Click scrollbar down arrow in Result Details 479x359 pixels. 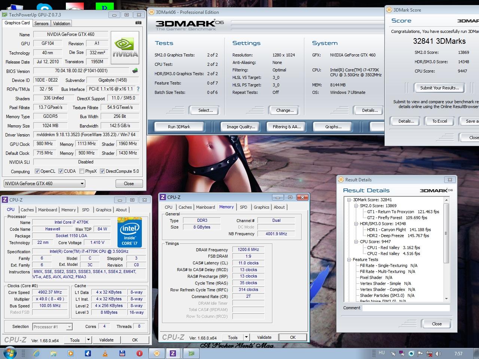(446, 299)
